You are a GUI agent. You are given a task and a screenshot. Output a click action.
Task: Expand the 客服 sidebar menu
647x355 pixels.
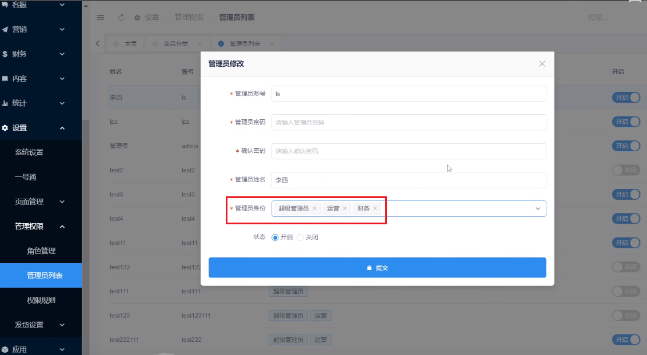point(62,5)
